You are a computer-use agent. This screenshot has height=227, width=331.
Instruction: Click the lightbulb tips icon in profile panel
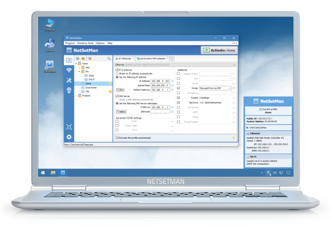[x=234, y=138]
